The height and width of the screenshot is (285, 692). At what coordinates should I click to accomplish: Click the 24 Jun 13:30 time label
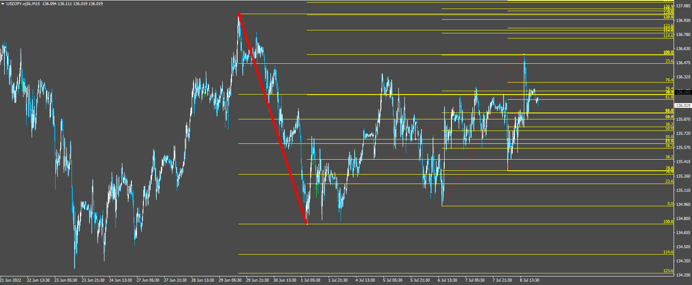click(120, 280)
